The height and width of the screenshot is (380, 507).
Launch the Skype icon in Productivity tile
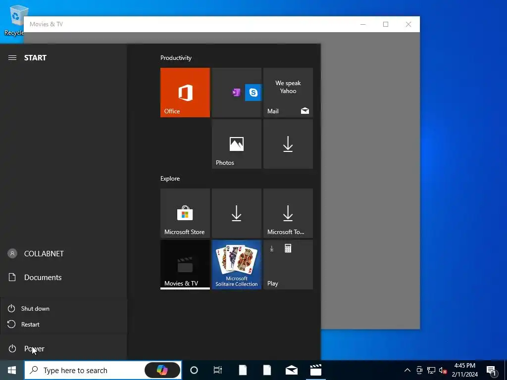pyautogui.click(x=253, y=93)
